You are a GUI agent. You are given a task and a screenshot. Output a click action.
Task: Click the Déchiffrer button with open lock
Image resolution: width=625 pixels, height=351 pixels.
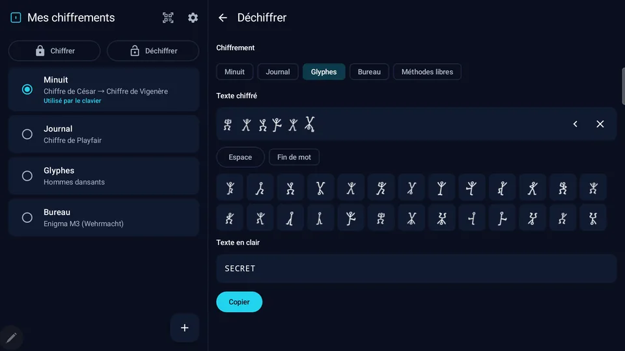click(153, 51)
